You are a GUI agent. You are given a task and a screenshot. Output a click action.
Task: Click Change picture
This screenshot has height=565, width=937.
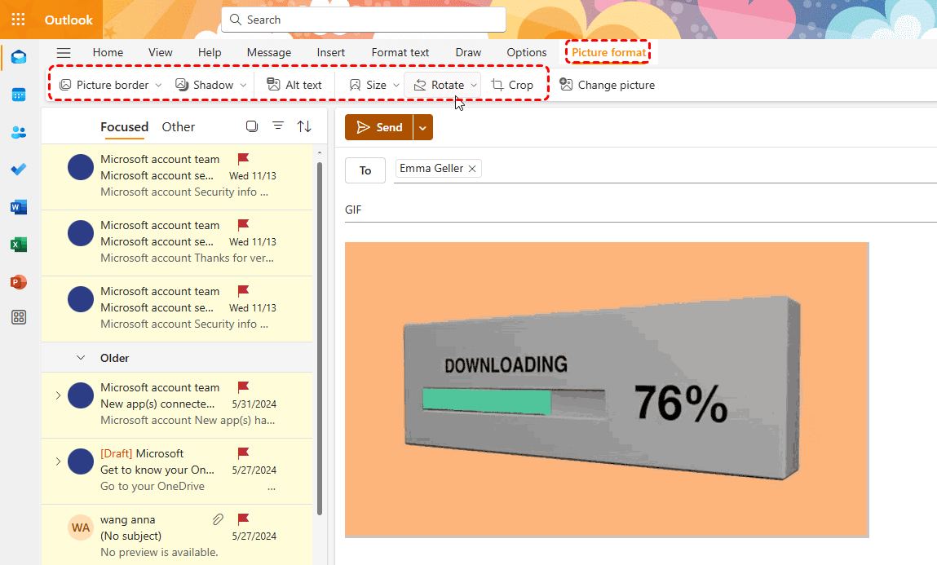(x=607, y=85)
